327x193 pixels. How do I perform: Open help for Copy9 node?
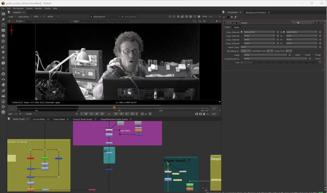pyautogui.click(x=315, y=23)
